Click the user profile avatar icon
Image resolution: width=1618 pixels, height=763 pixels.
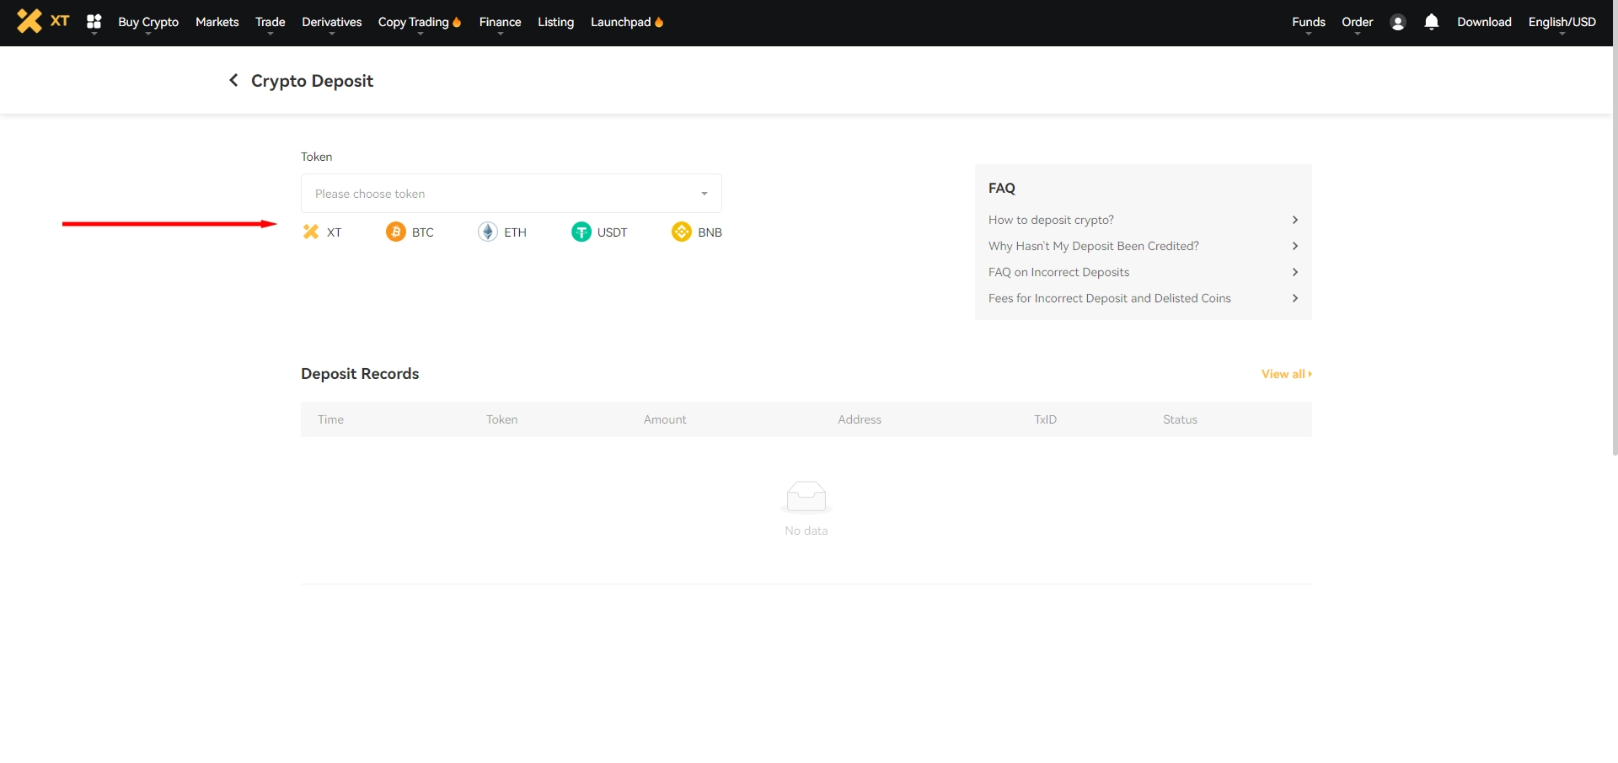pos(1398,23)
